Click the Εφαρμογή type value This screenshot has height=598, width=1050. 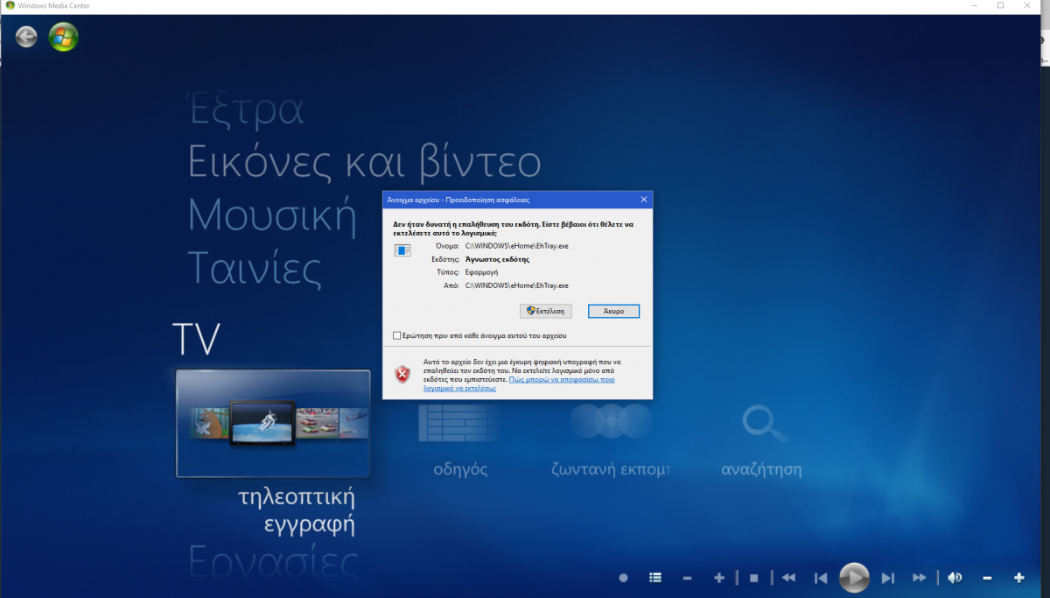click(480, 272)
